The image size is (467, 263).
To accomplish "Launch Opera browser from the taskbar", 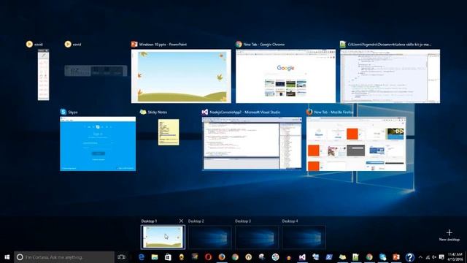I will [208, 257].
